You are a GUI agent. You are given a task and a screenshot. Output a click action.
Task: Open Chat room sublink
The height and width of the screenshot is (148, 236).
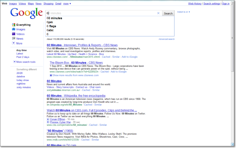95,87
